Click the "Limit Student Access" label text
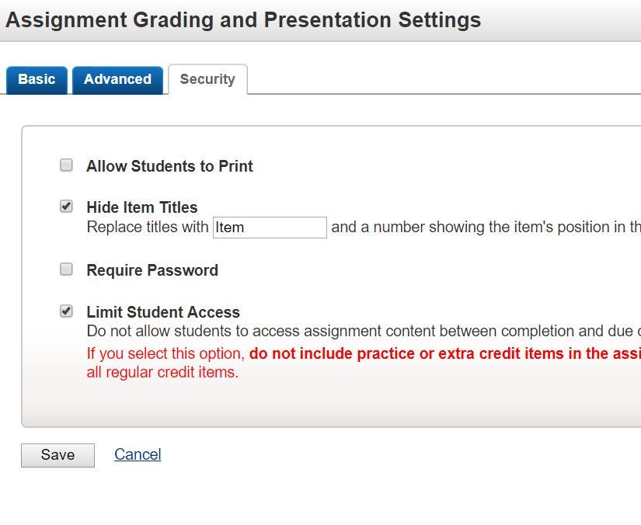641x525 pixels. click(x=163, y=312)
